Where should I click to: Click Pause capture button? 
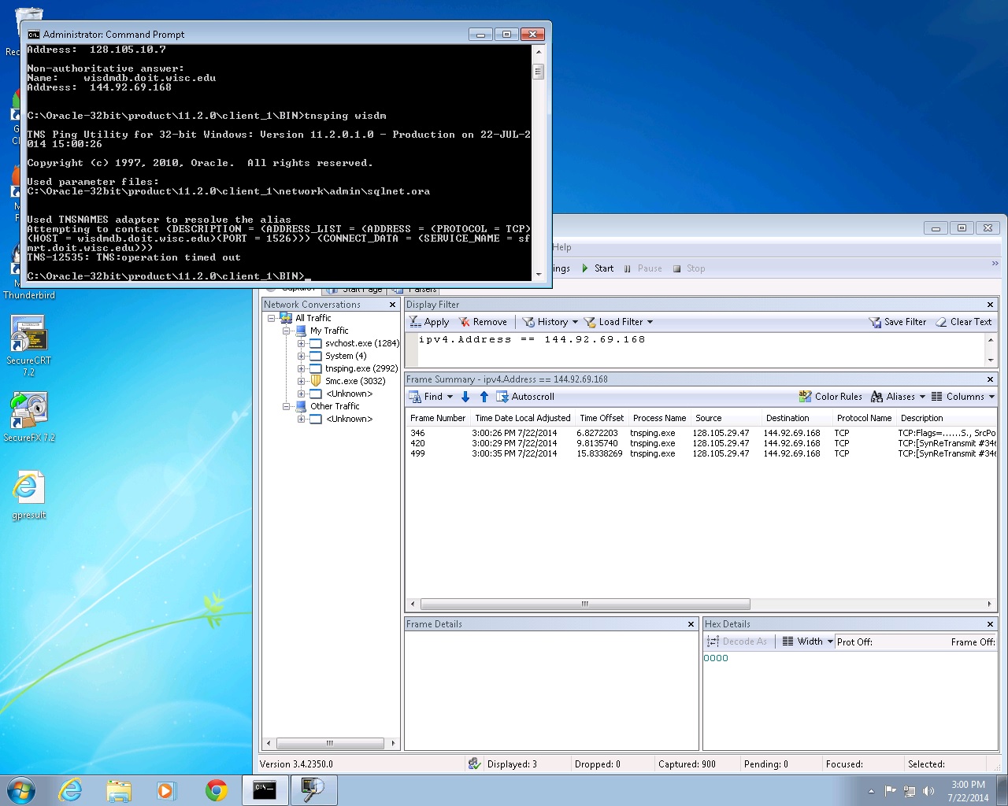(x=642, y=268)
